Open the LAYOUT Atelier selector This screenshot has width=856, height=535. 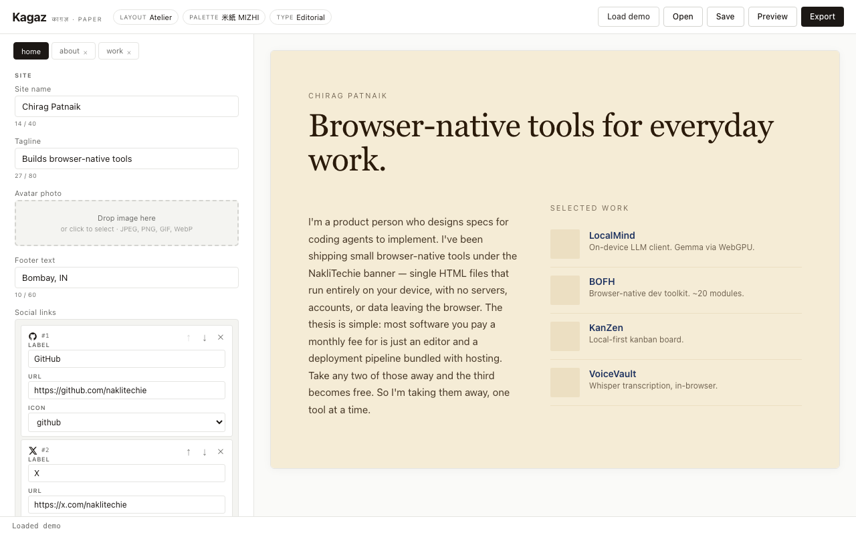point(146,17)
